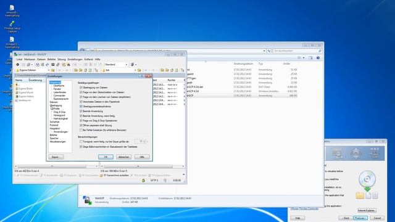The height and width of the screenshot is (222, 395).
Task: Select Drag & Drop in the settings tree
Action: pos(59,112)
